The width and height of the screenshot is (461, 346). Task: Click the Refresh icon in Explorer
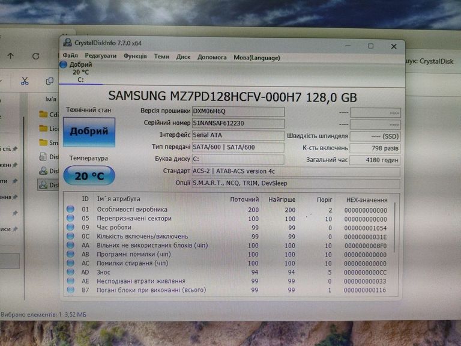(x=35, y=56)
